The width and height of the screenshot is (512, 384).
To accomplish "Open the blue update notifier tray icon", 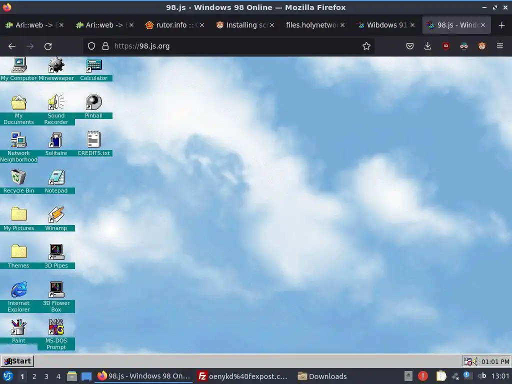I will (467, 376).
